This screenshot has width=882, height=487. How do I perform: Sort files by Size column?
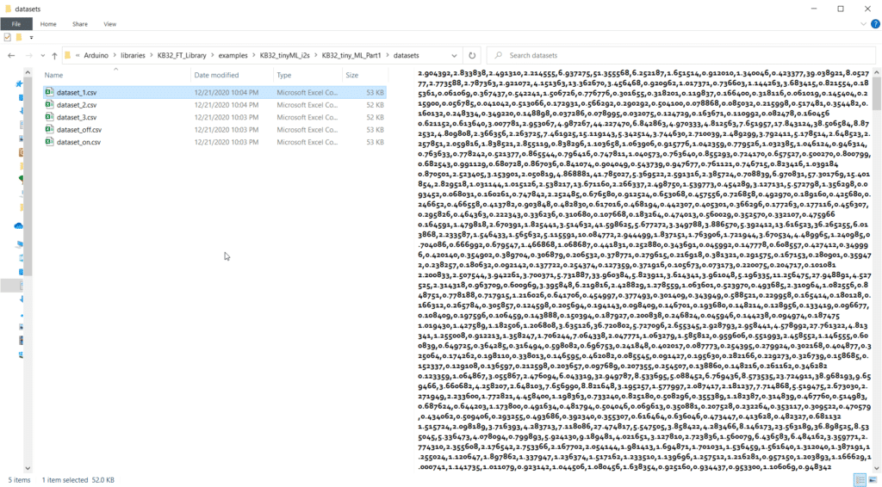point(364,75)
